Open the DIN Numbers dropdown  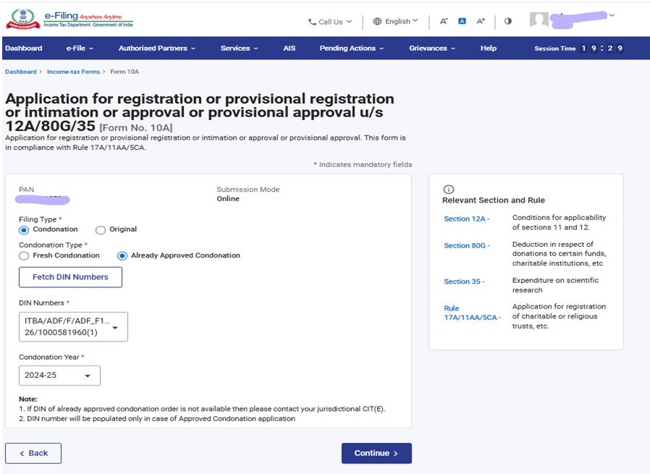[x=73, y=327]
